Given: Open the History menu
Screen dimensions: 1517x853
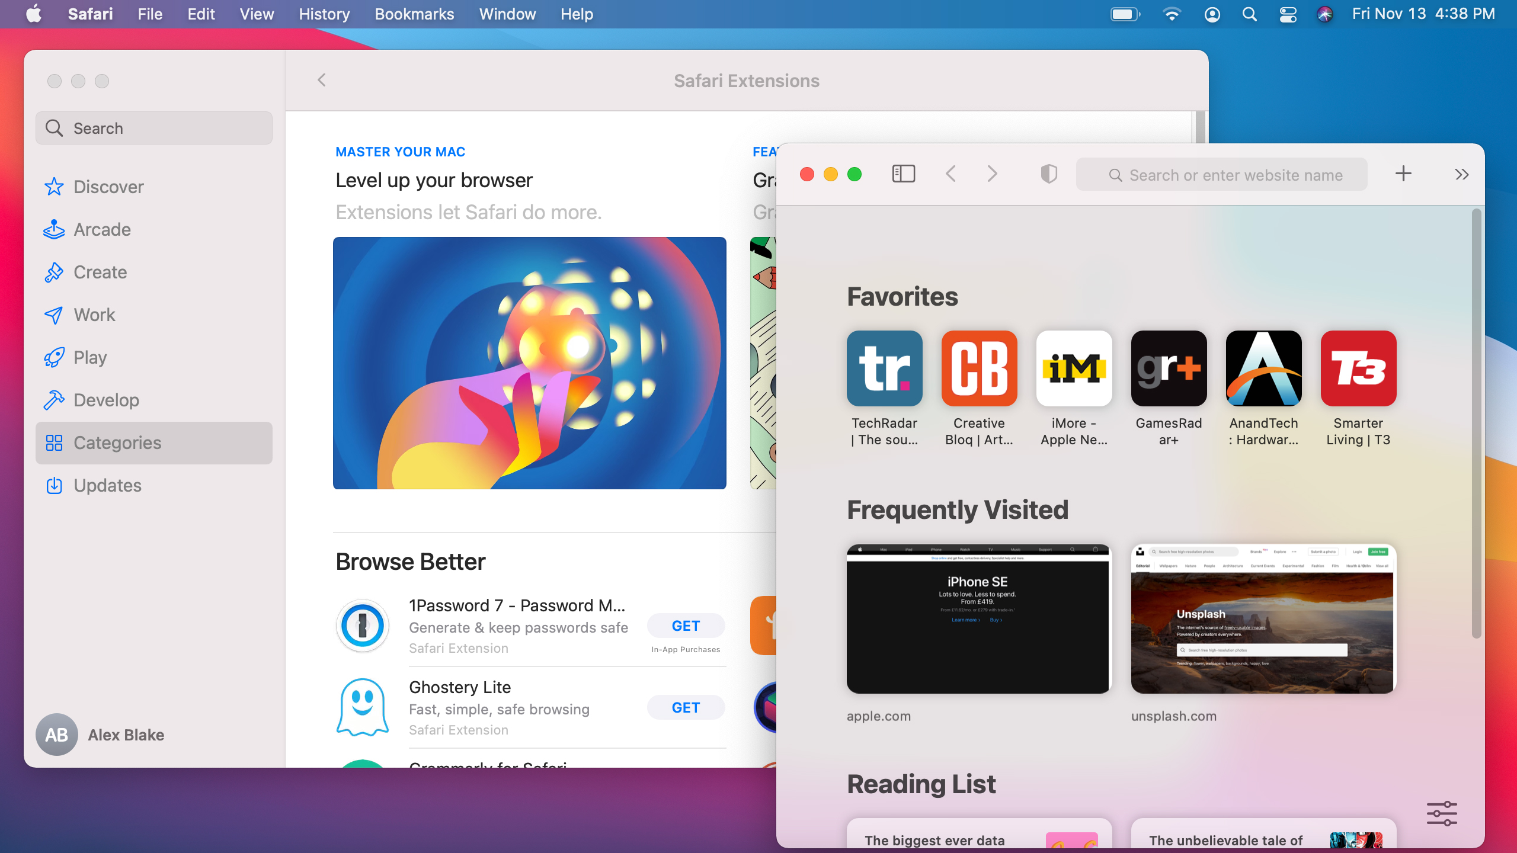Looking at the screenshot, I should 324,14.
